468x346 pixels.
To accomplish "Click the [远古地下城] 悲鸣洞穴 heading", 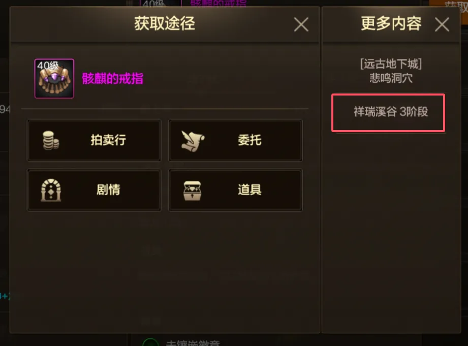I will [x=391, y=71].
